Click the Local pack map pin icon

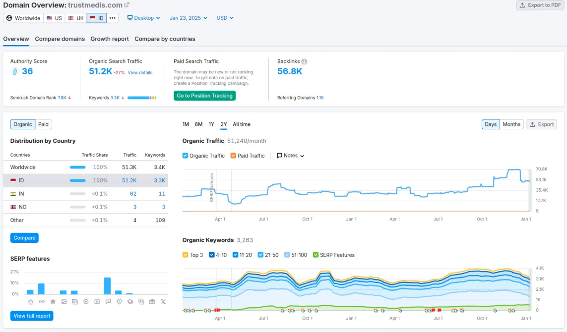point(119,302)
